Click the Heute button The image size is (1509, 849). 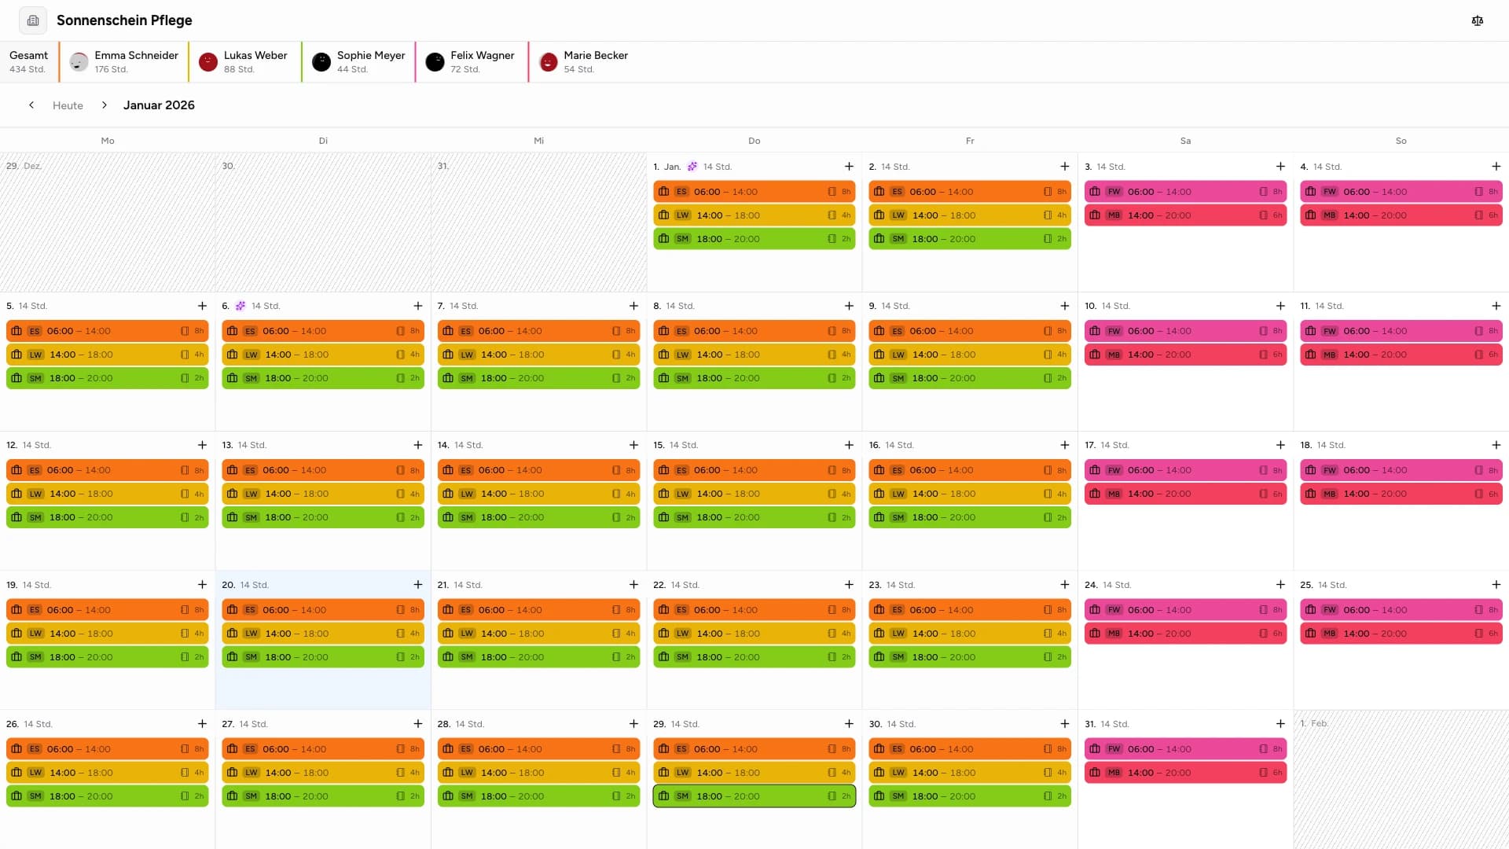[x=68, y=105]
